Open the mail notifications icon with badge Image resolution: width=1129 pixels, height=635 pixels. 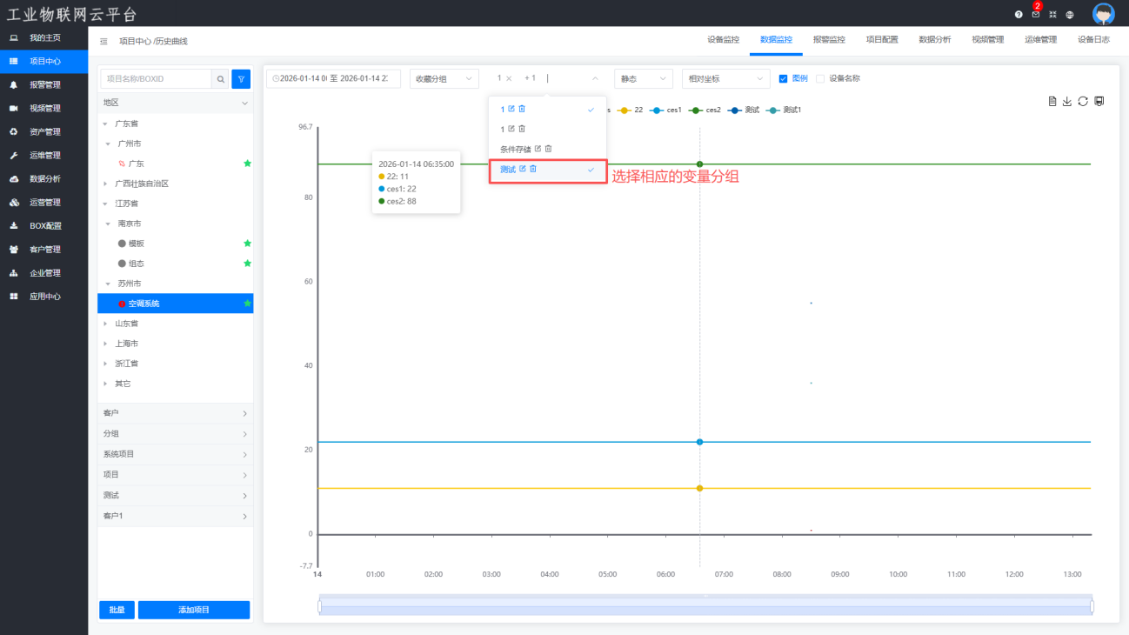1035,15
